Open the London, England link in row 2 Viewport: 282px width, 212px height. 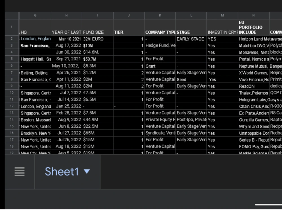pos(36,39)
